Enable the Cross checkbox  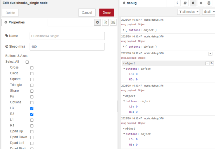click(x=32, y=68)
